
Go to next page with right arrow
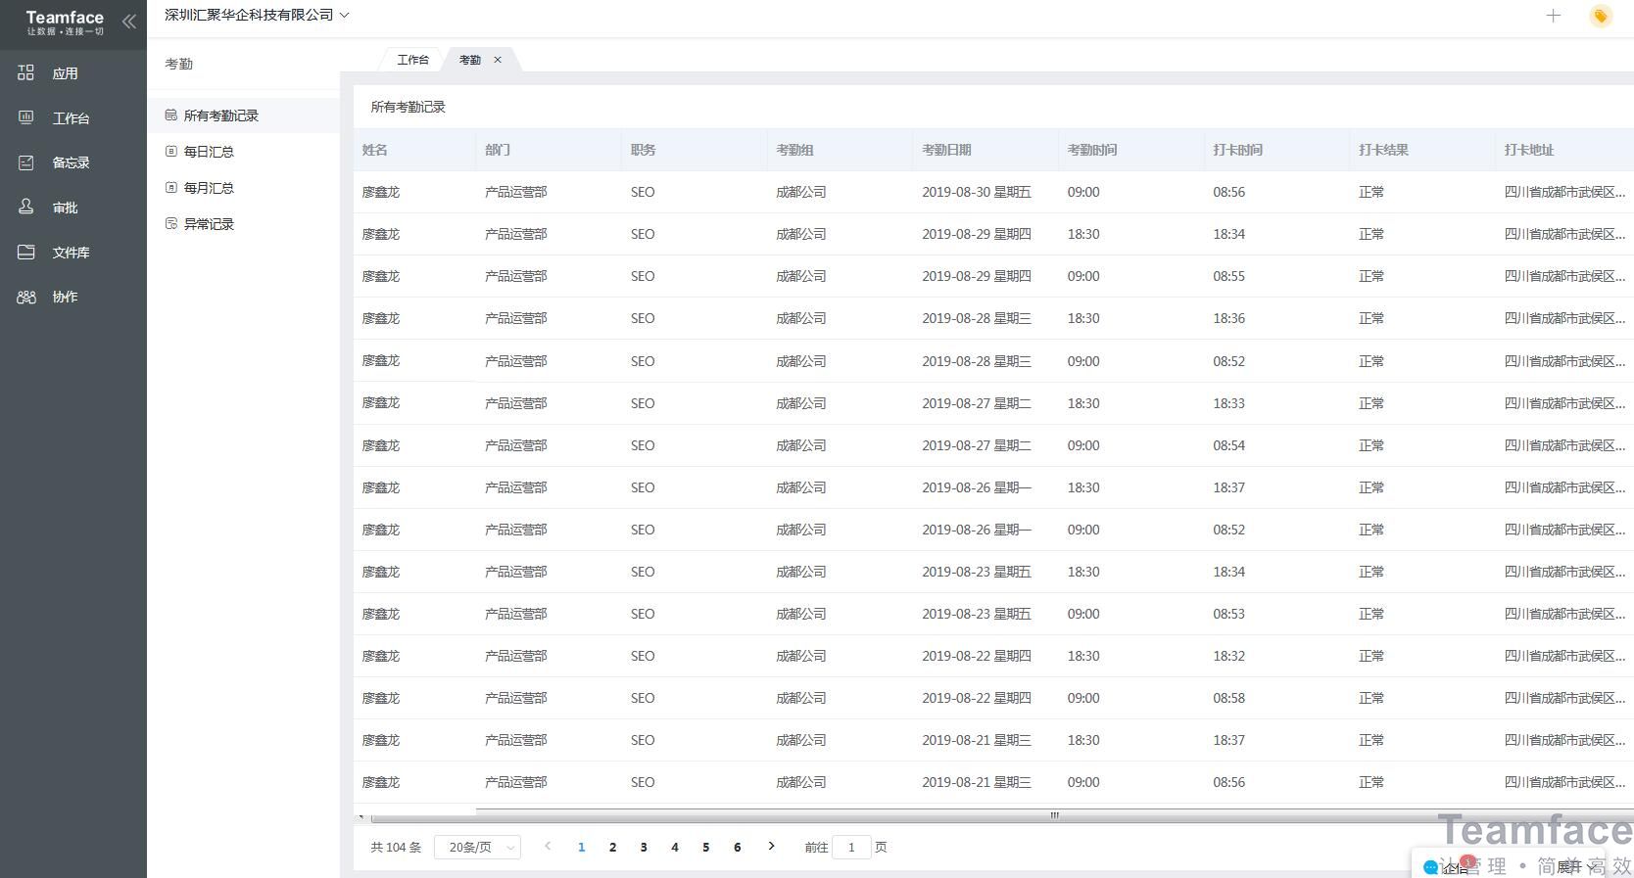click(771, 847)
